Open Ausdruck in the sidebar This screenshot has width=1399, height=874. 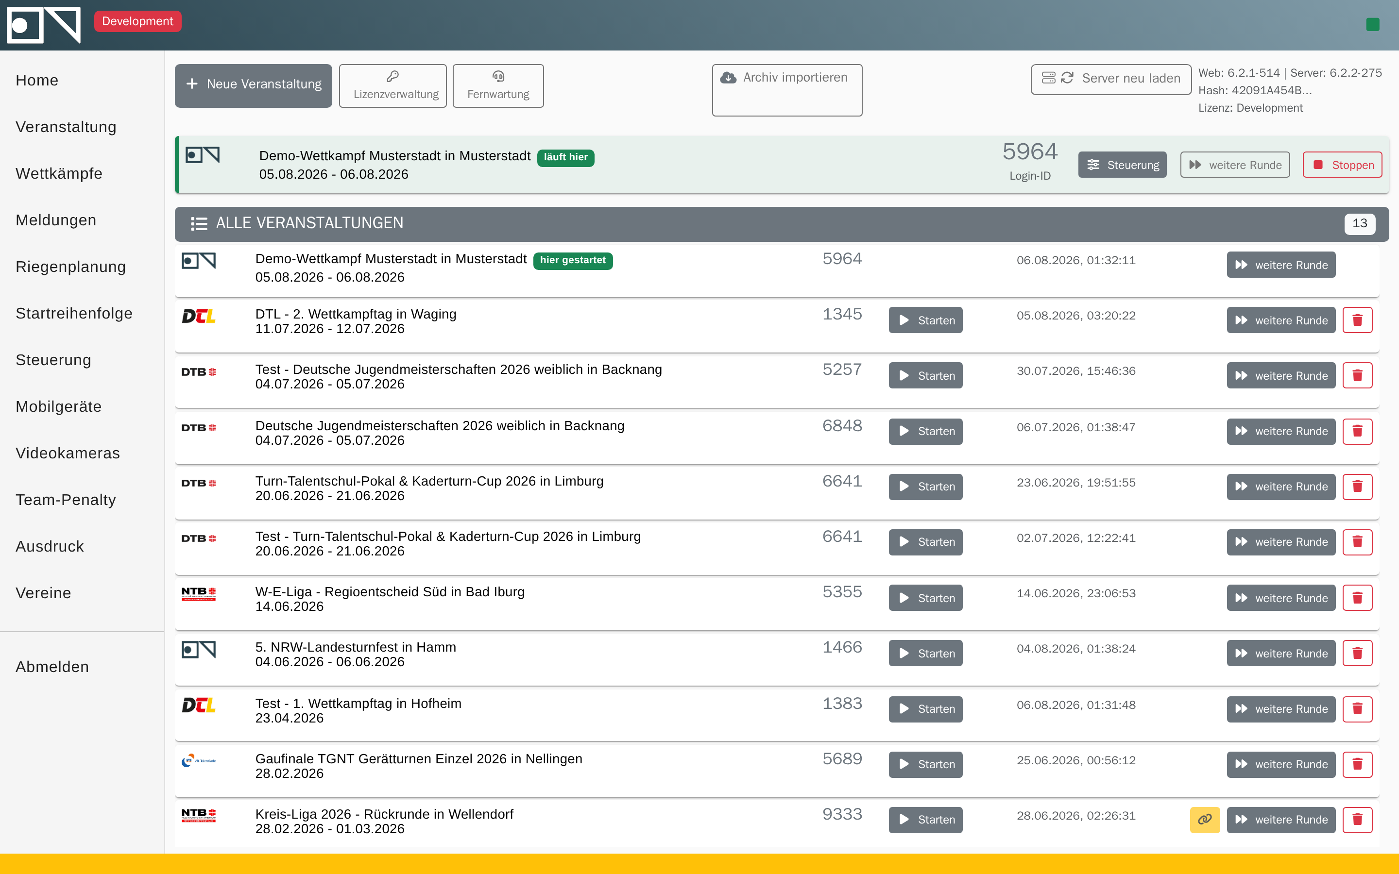(x=50, y=547)
